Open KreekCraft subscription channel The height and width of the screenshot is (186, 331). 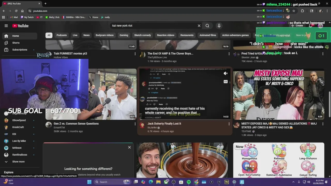click(x=20, y=127)
